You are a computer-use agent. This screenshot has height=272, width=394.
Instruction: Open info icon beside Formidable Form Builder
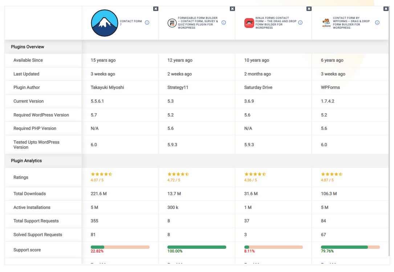click(x=224, y=22)
